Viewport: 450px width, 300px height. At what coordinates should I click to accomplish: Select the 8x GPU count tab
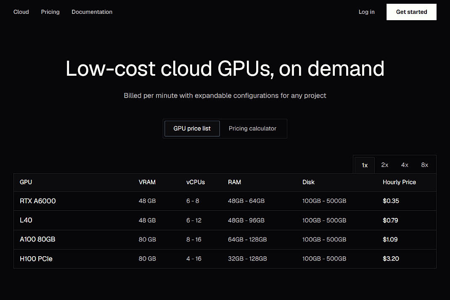tap(424, 165)
